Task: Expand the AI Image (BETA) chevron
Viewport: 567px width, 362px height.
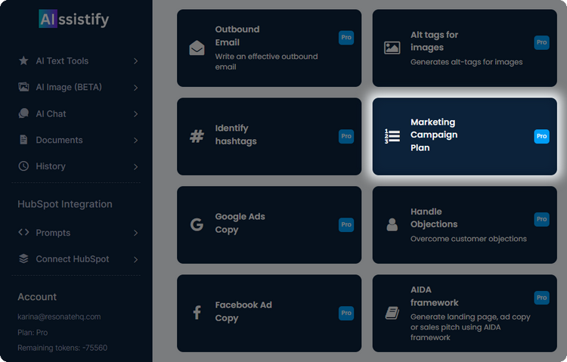Action: (135, 88)
